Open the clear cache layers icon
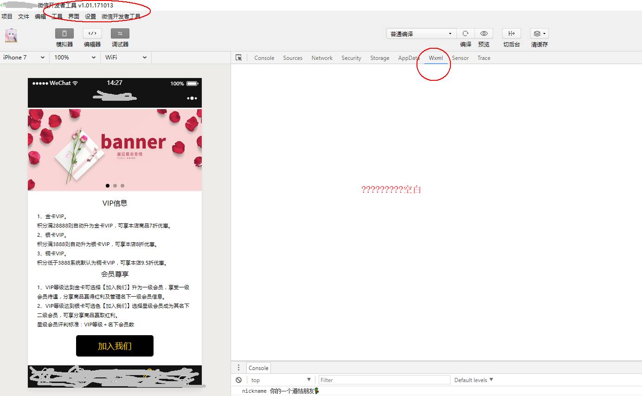The width and height of the screenshot is (642, 396). (x=539, y=33)
